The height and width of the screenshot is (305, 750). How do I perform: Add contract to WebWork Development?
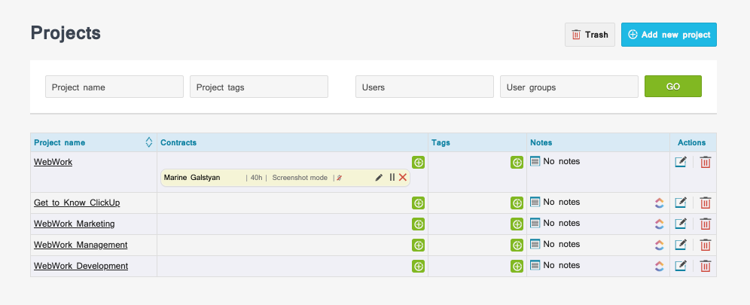click(x=418, y=267)
